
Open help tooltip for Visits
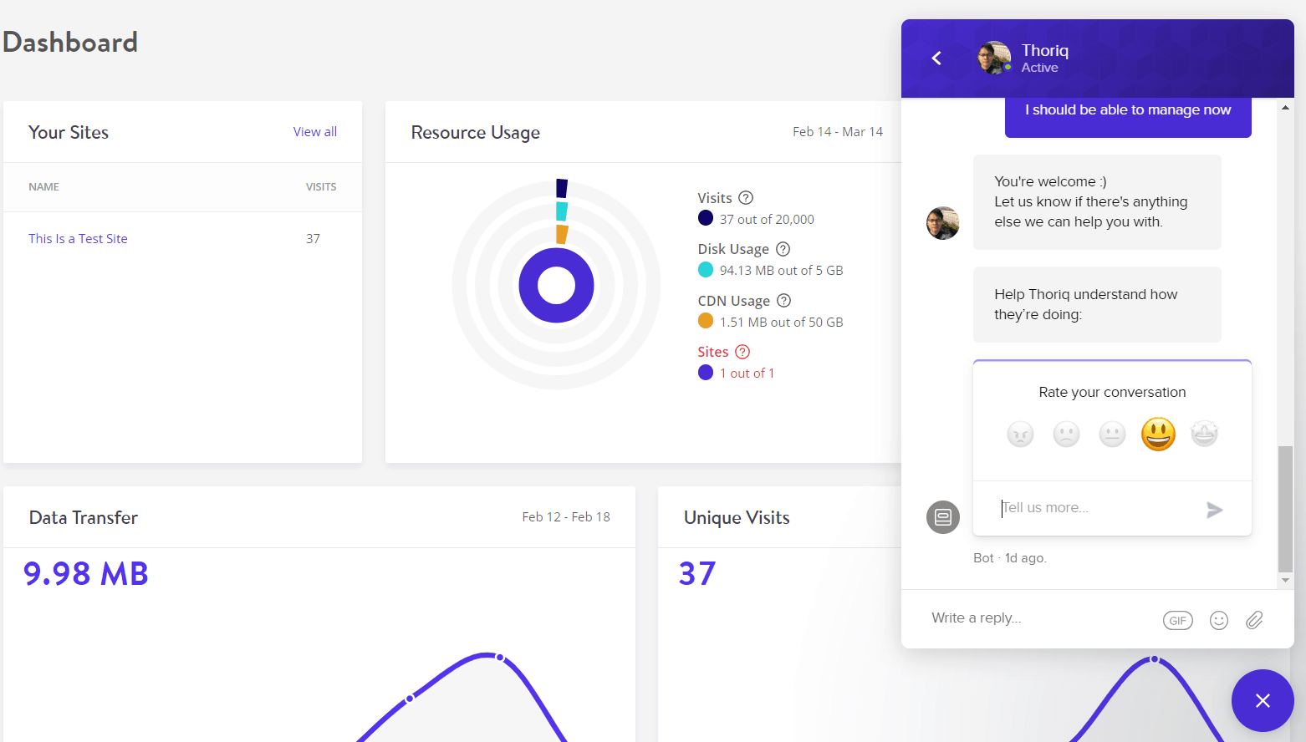(x=746, y=197)
